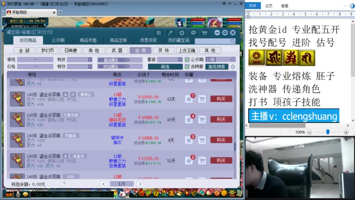
Task: Click the 助 helper icon in the header
Action: [159, 33]
